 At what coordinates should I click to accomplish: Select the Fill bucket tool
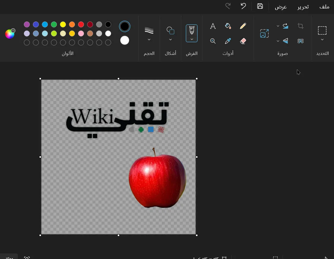[x=228, y=26]
